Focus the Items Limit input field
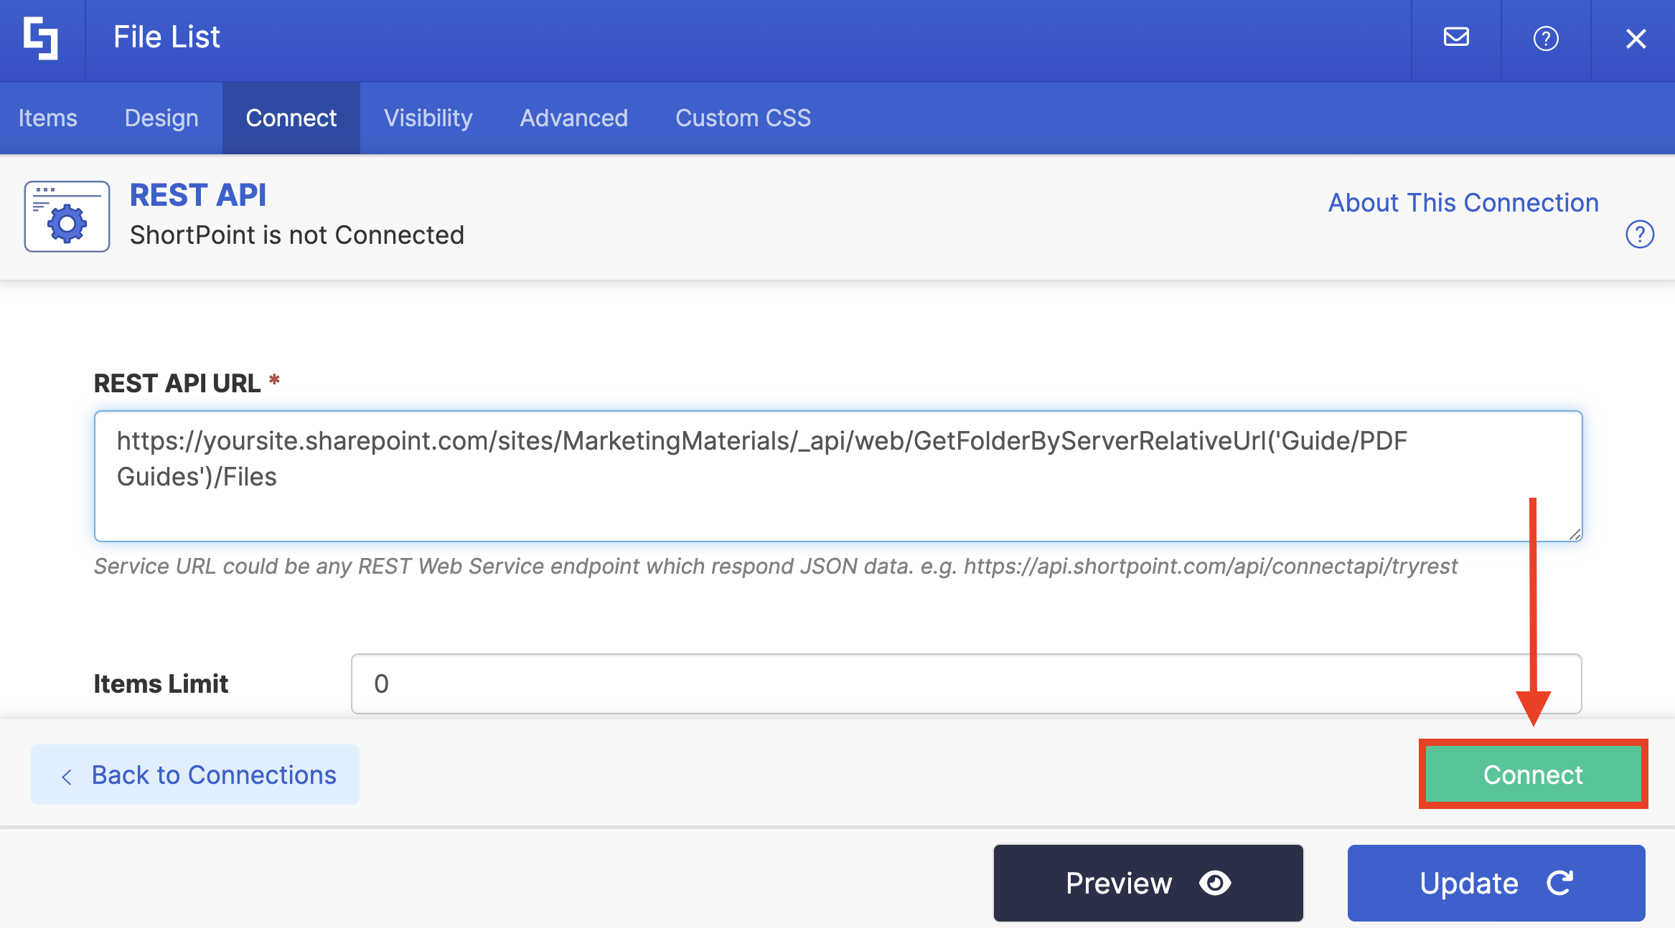The image size is (1675, 928). [x=966, y=683]
